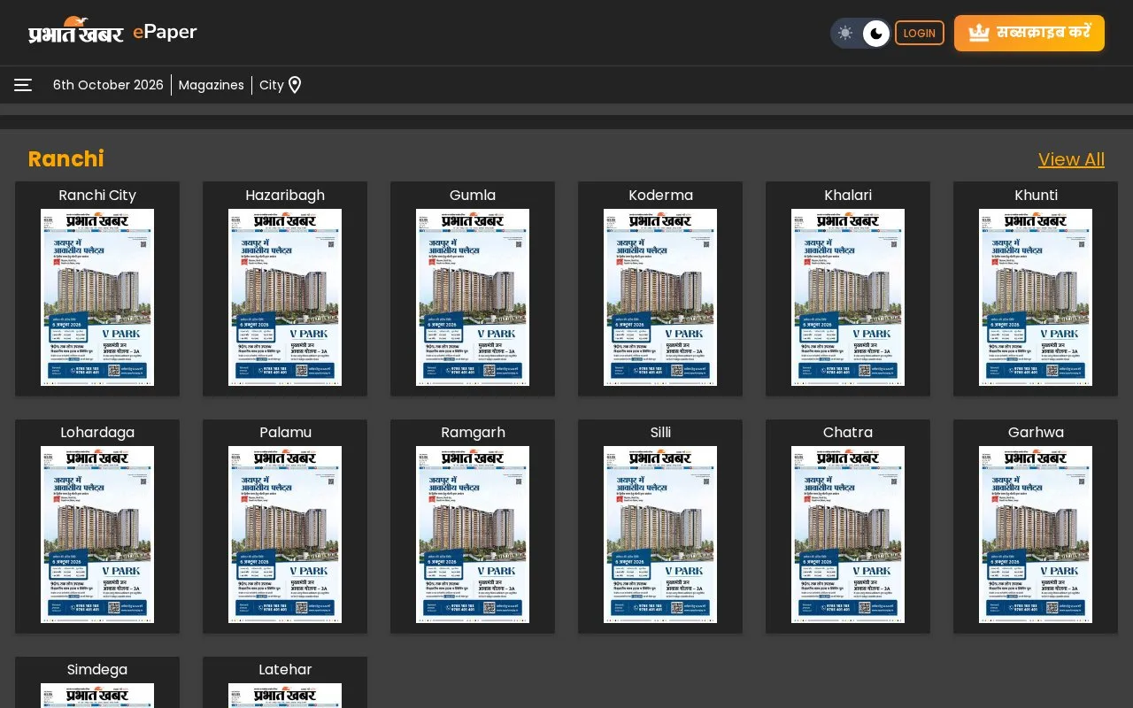Open the hamburger menu icon

23,85
